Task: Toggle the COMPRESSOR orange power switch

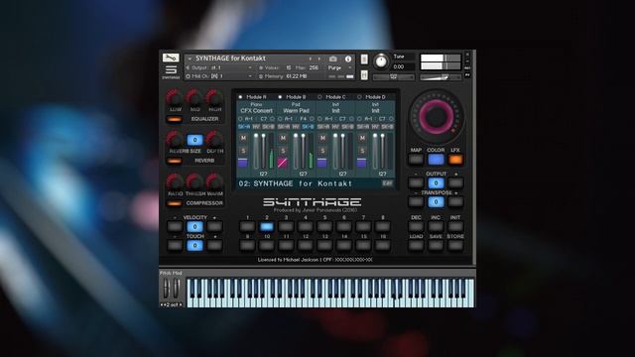Action: 175,203
